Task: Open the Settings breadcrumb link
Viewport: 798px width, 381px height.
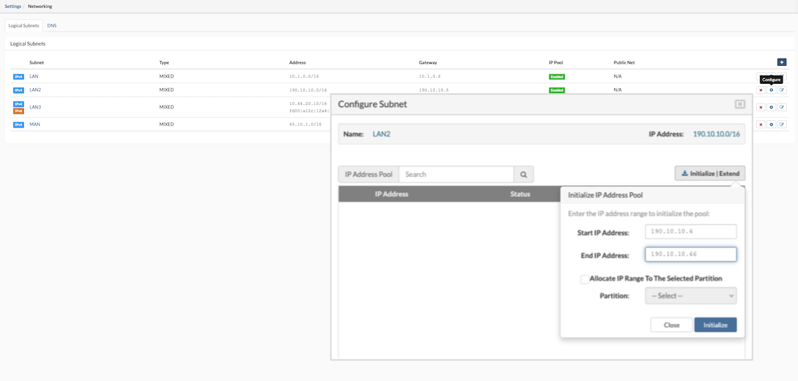Action: [x=13, y=6]
